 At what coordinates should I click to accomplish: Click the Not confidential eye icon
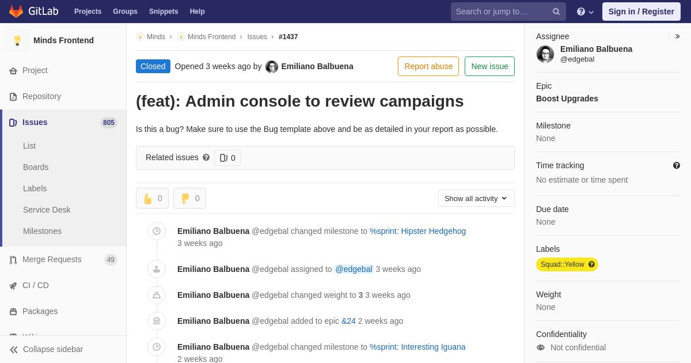pyautogui.click(x=541, y=347)
